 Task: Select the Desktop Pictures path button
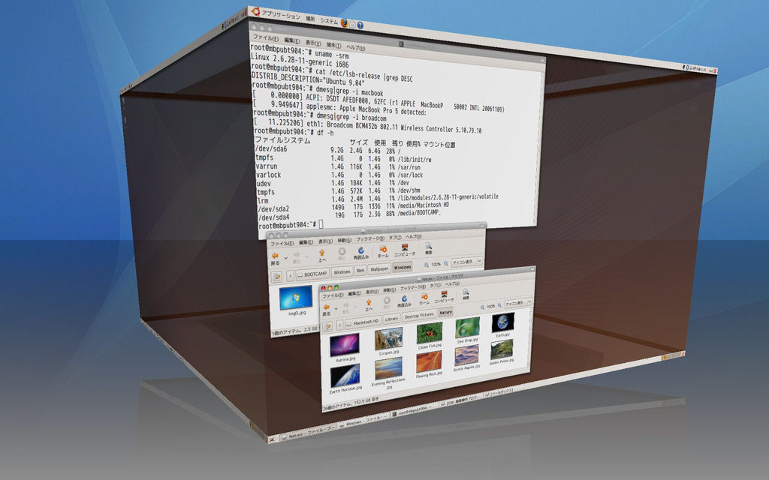(419, 316)
